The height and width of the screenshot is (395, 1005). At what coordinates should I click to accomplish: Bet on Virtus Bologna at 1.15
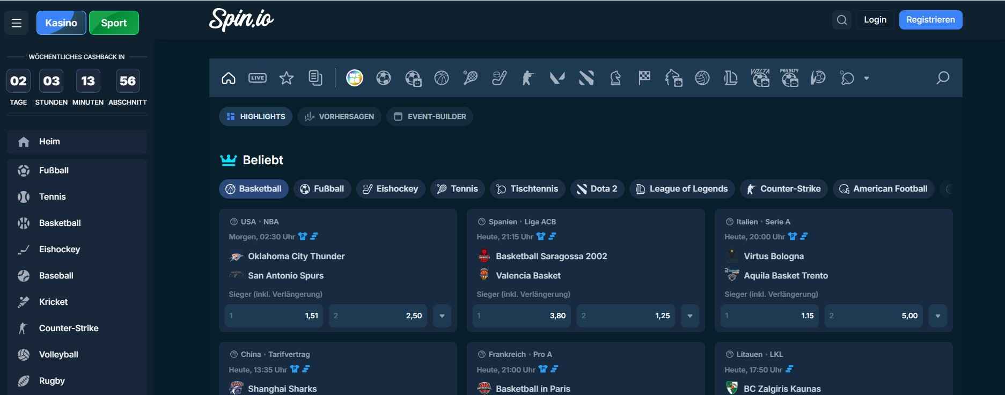pos(770,316)
